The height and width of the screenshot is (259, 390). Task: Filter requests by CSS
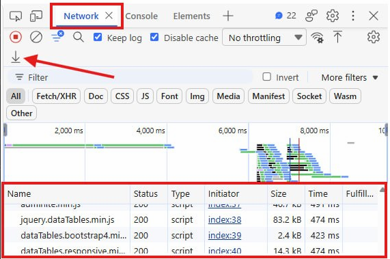point(122,96)
